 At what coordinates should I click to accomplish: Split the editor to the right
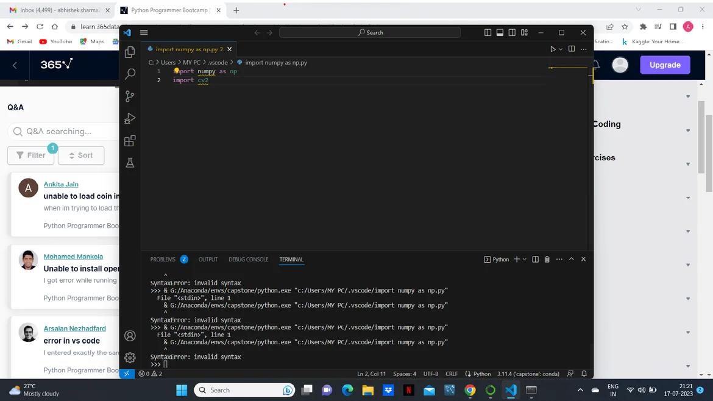pyautogui.click(x=572, y=49)
